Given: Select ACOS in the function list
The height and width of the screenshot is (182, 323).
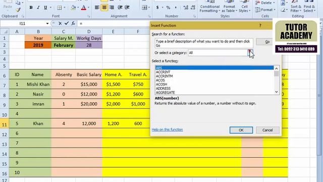Looking at the screenshot, I should (214, 80).
